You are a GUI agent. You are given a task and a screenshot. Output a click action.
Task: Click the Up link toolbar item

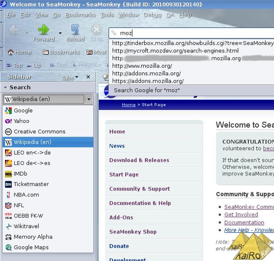tap(34, 65)
